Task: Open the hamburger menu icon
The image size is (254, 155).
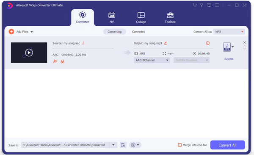Action: point(217,5)
